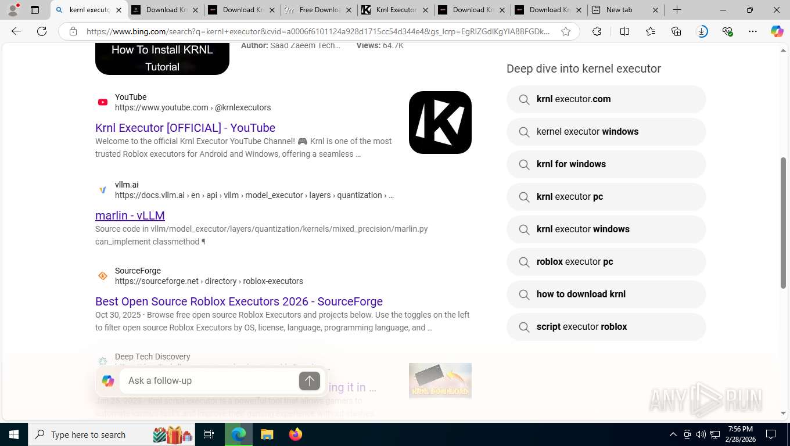Launch Copilot from toolbar

(x=777, y=32)
